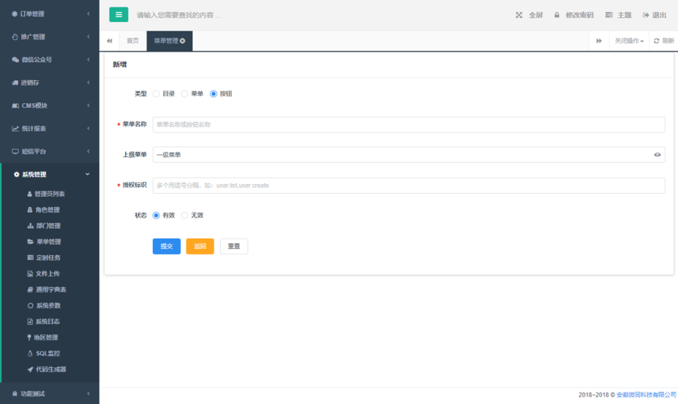Viewport: 678px width, 404px height.
Task: Expand 统计报表 with its chevron
Action: pos(88,129)
